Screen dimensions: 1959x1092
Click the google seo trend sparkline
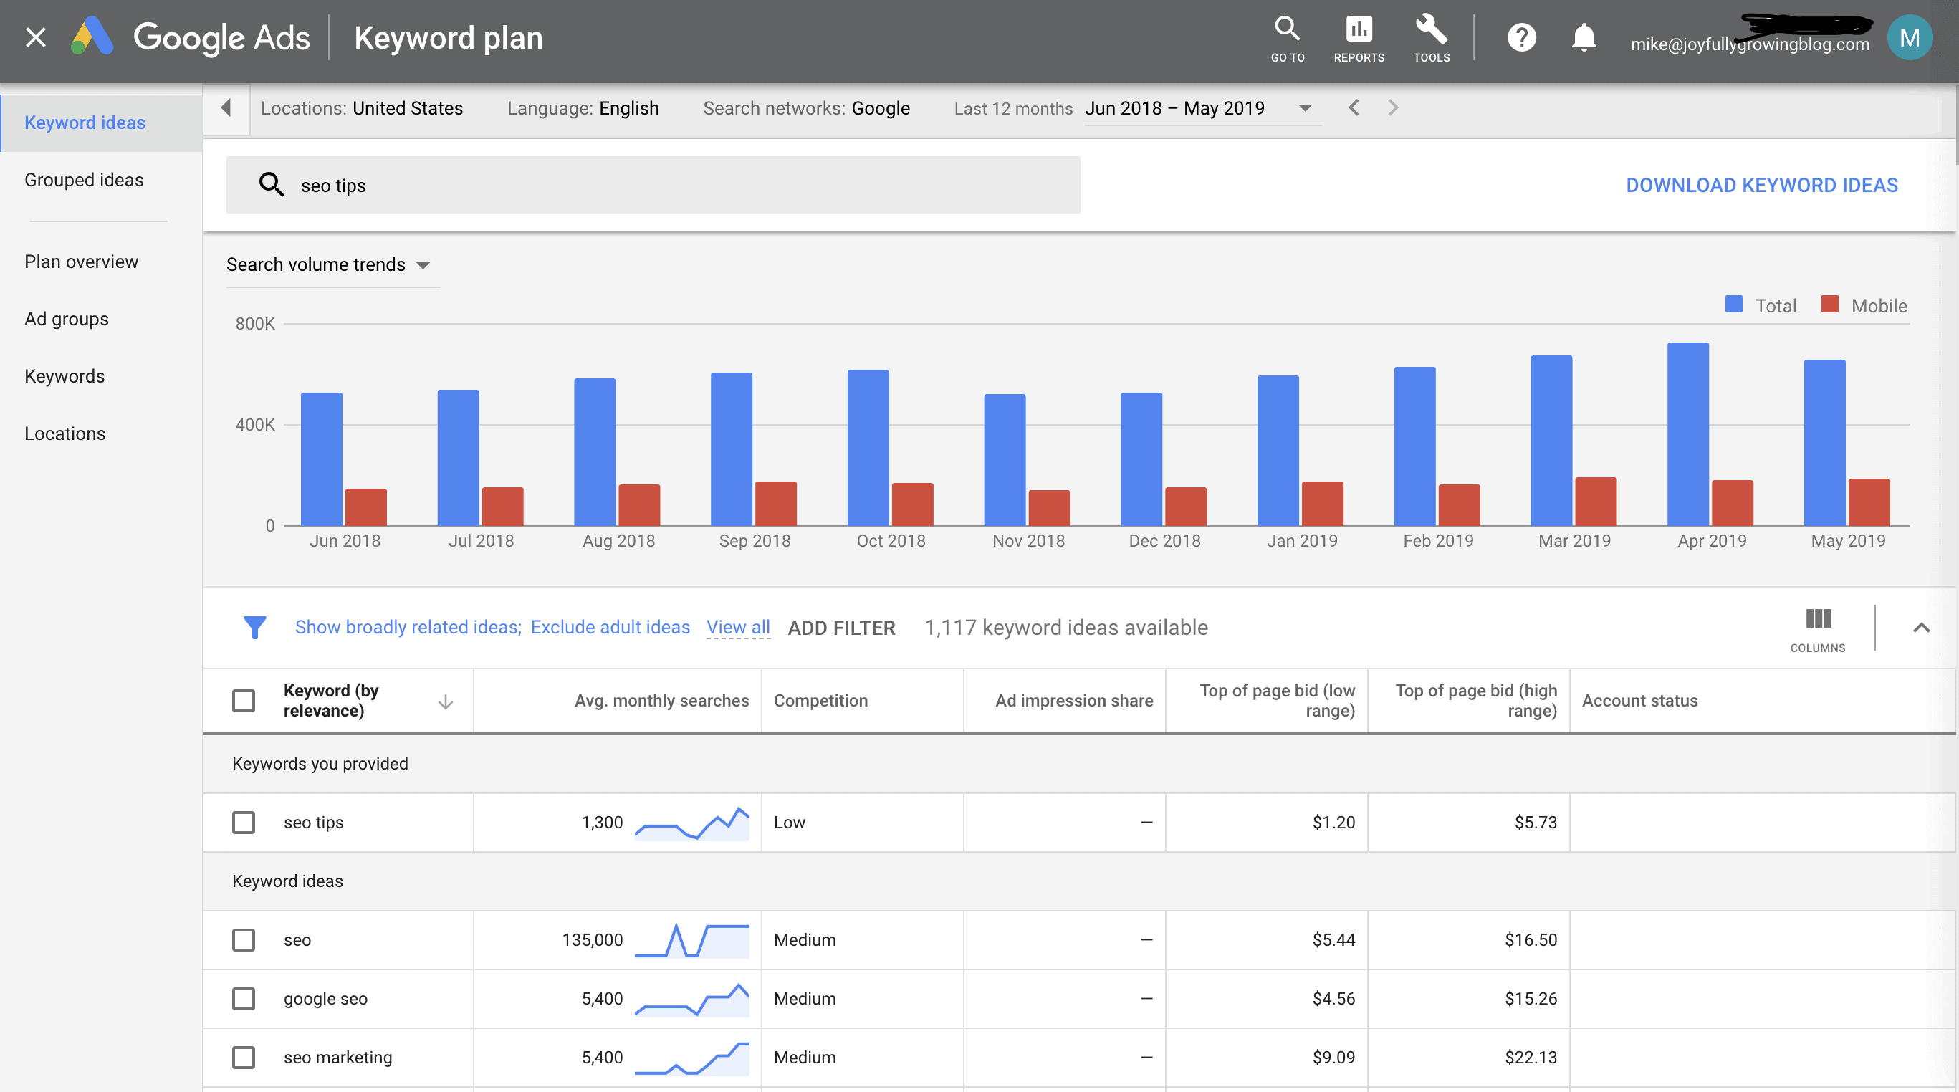click(x=692, y=1000)
